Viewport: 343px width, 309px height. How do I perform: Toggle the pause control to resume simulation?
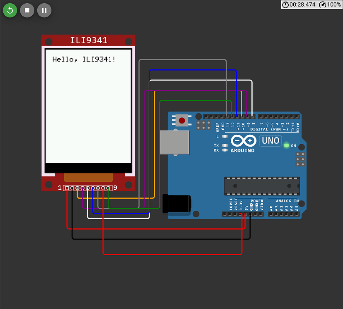pos(44,10)
